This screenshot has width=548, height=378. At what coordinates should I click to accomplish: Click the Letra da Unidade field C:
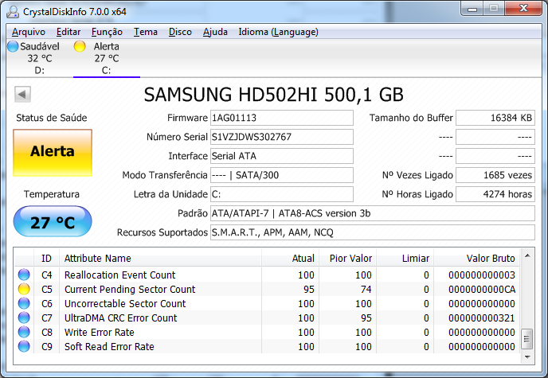[x=282, y=194]
